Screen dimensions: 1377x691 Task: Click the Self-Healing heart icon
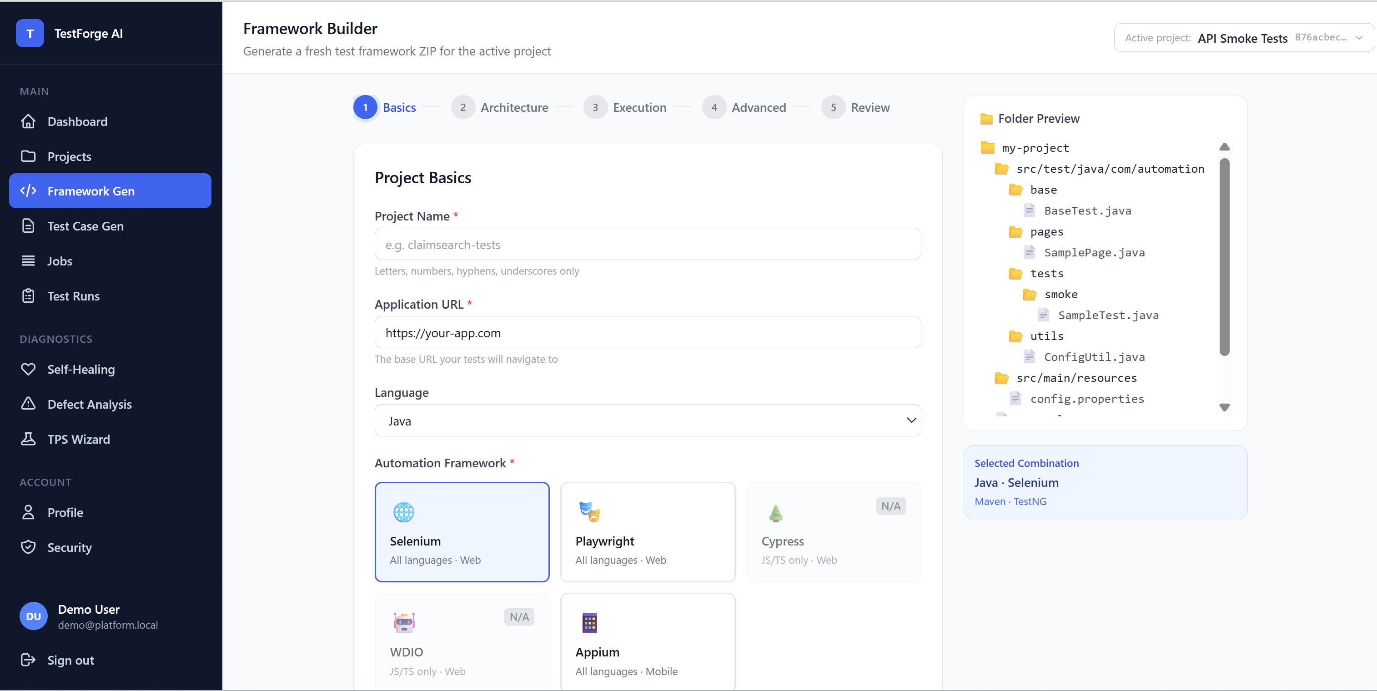(28, 369)
